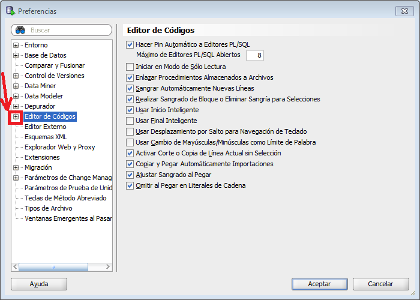Screen dimensions: 420x300
Task: Toggle Usar Final Inteligente checkbox
Action: pos(130,121)
